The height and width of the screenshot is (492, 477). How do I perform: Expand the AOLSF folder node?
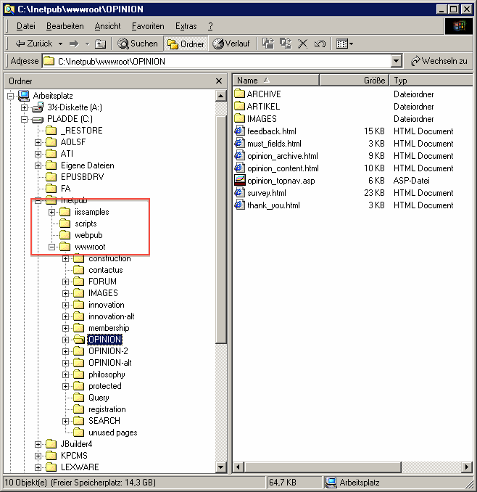pos(38,142)
